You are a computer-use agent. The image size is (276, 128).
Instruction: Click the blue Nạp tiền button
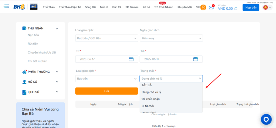(251, 7)
